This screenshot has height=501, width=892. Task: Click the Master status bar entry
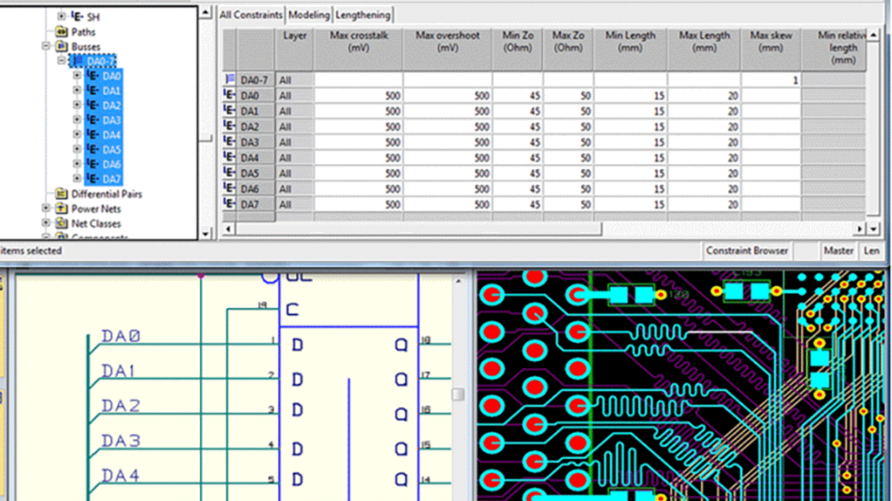(838, 250)
